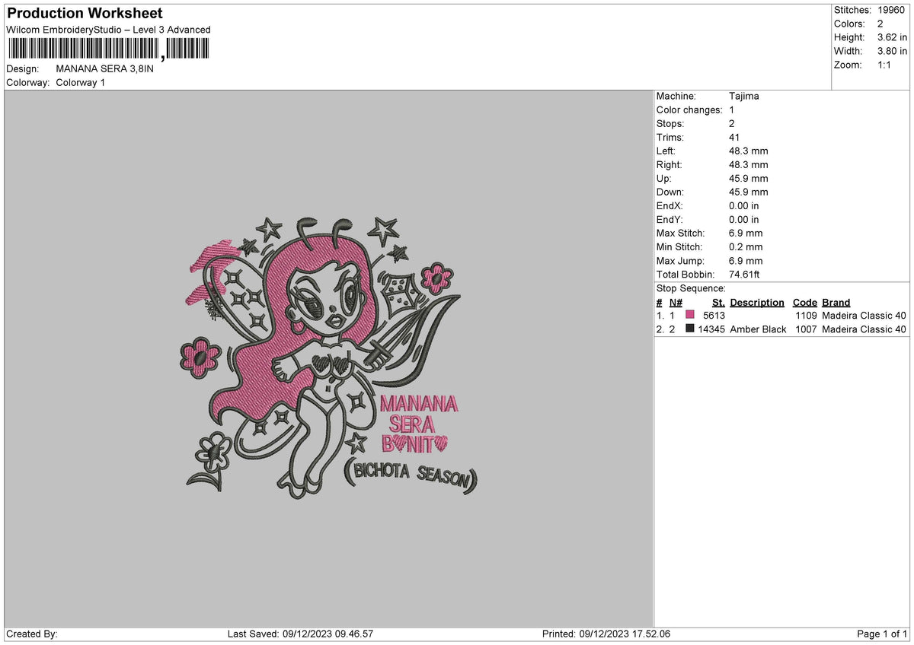
Task: Select Right value '48.3 mm'
Action: pos(749,164)
